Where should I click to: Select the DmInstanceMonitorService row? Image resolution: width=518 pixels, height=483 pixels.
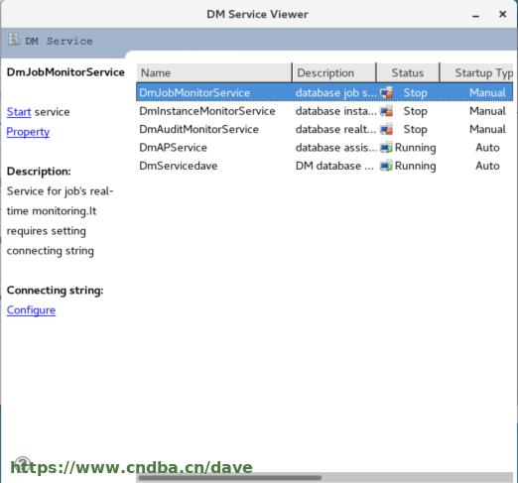[x=324, y=111]
